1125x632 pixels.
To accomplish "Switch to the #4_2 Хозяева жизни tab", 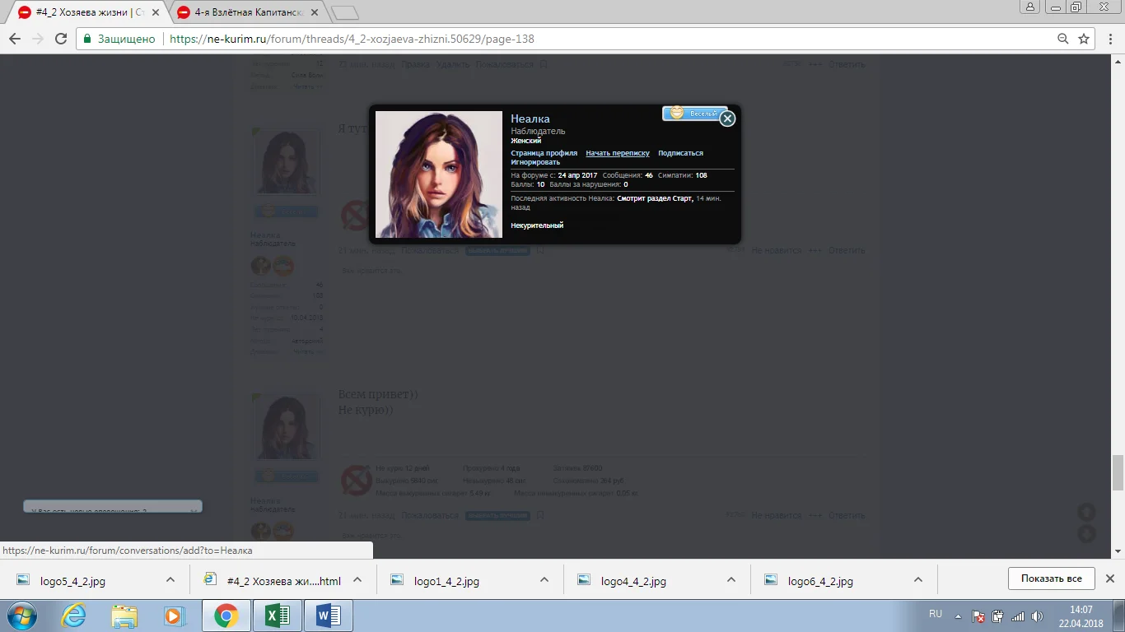I will click(91, 12).
